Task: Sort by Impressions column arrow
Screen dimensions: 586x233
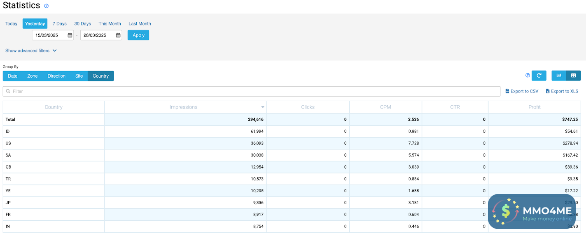Action: [263, 107]
